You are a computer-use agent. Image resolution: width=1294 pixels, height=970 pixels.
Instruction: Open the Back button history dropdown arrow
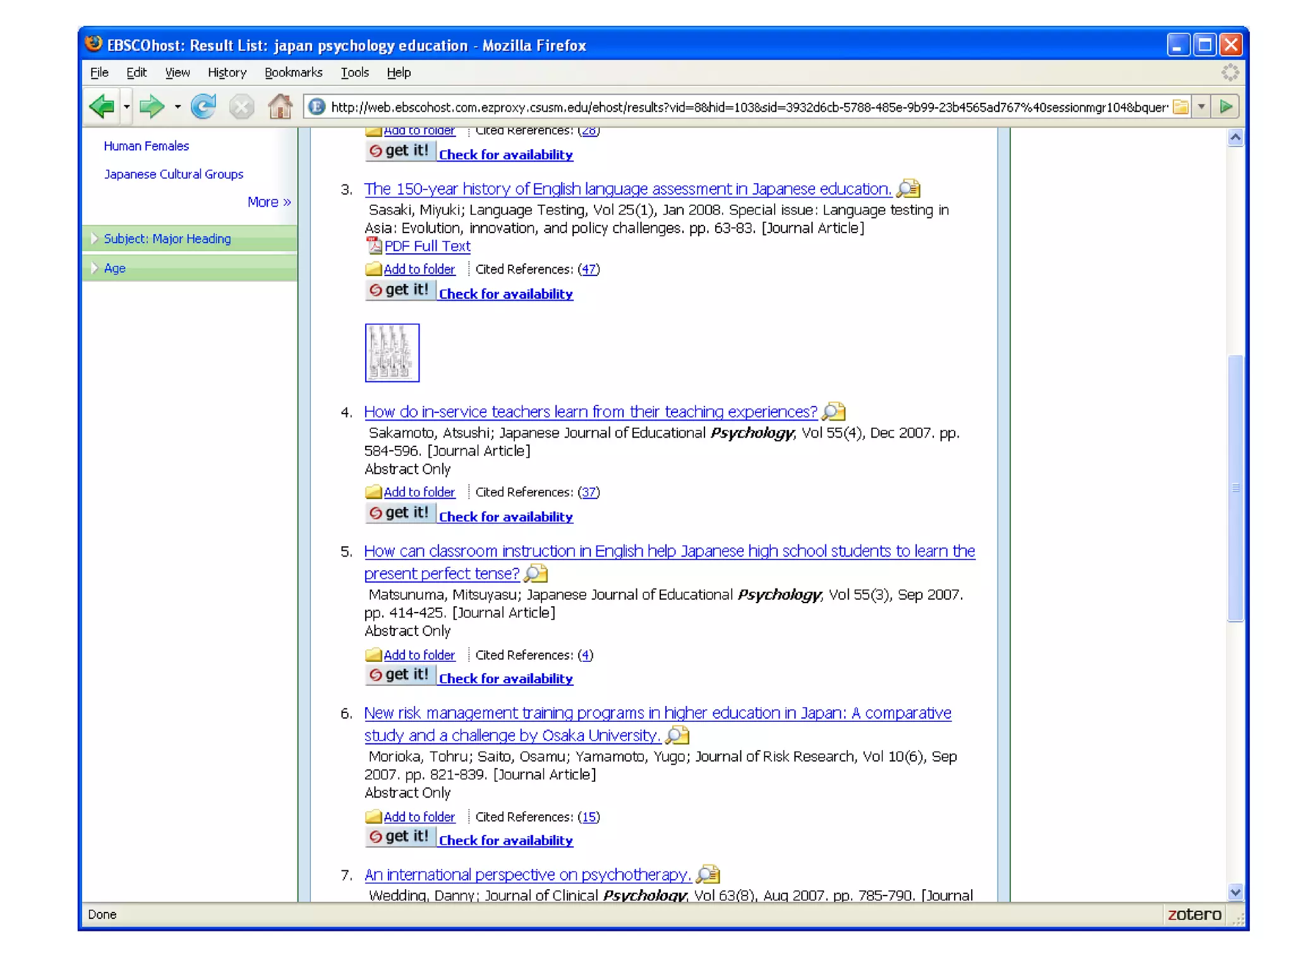126,106
